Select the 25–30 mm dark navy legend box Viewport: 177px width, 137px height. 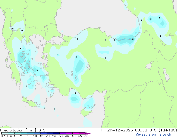[x=56, y=133]
